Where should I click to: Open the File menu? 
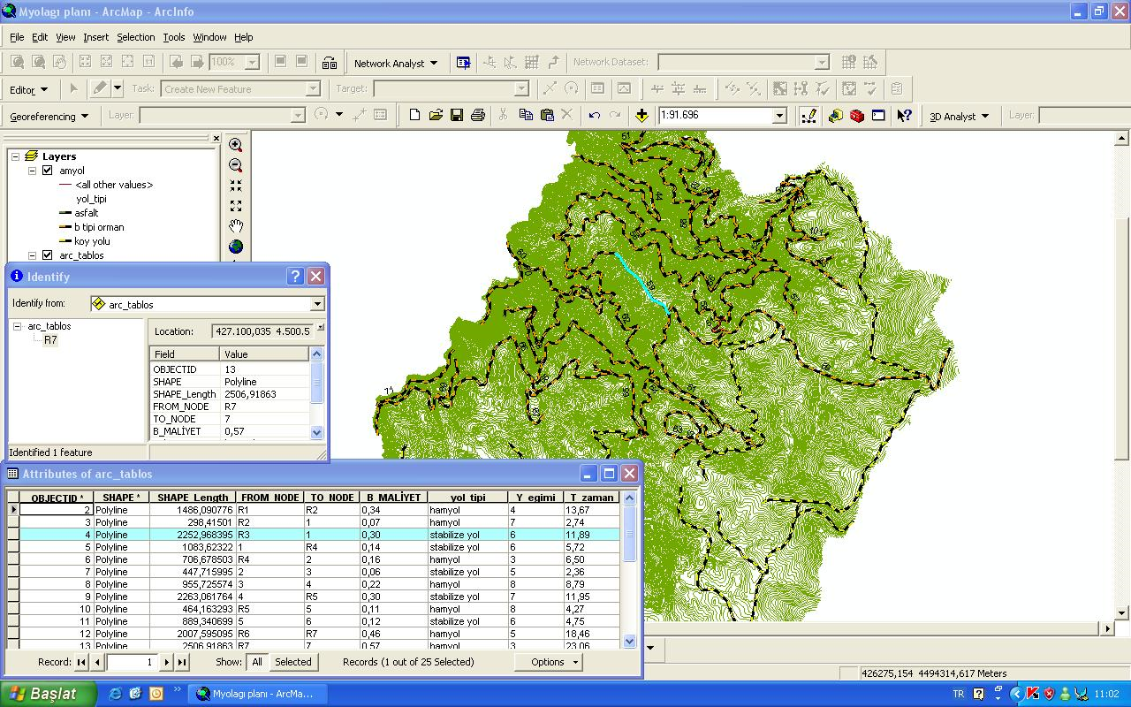(x=17, y=37)
